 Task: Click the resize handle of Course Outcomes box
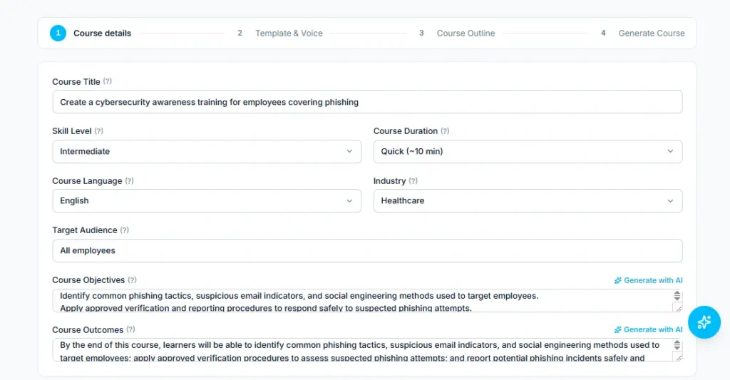pos(677,356)
